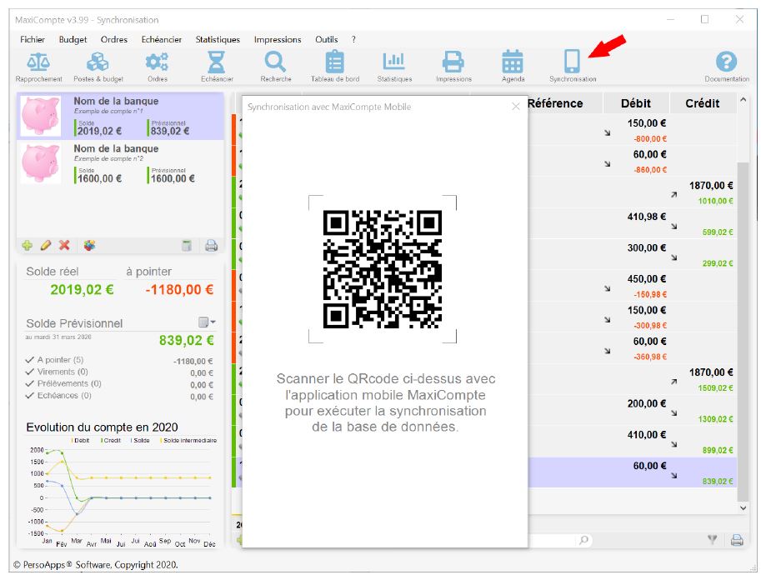The image size is (766, 580).
Task: Click the transaction list scrollbar thumb
Action: (x=743, y=332)
